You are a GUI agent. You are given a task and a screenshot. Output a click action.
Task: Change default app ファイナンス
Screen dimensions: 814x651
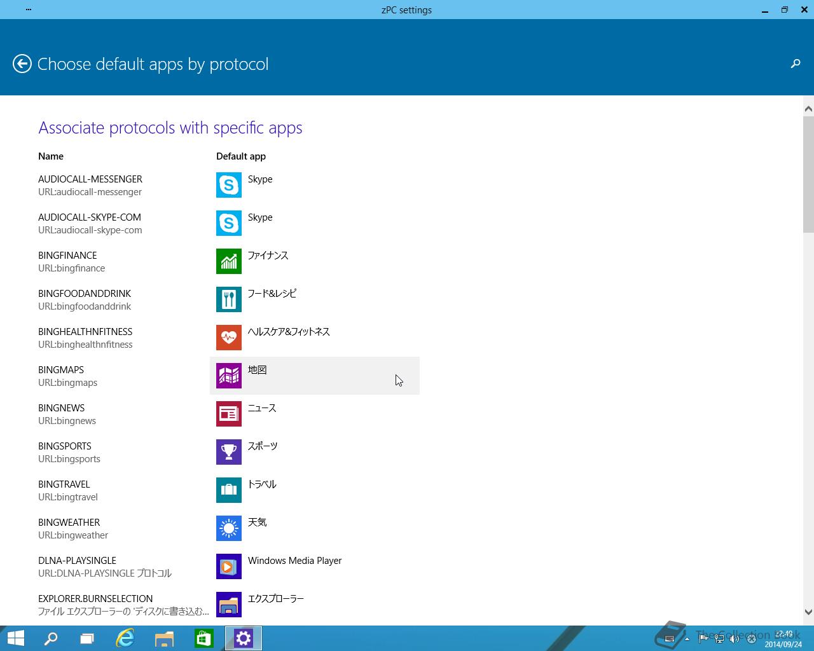(268, 256)
